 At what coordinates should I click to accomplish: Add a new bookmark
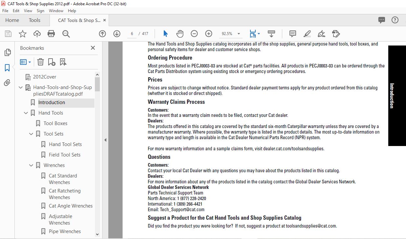pyautogui.click(x=52, y=62)
